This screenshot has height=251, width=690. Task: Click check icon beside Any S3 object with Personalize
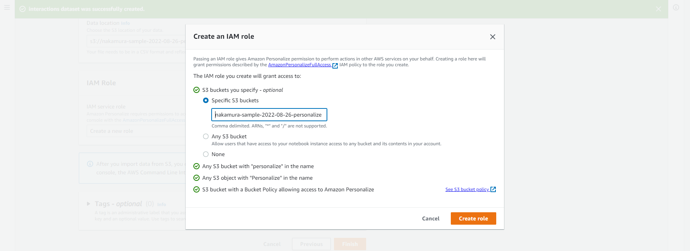coord(196,178)
